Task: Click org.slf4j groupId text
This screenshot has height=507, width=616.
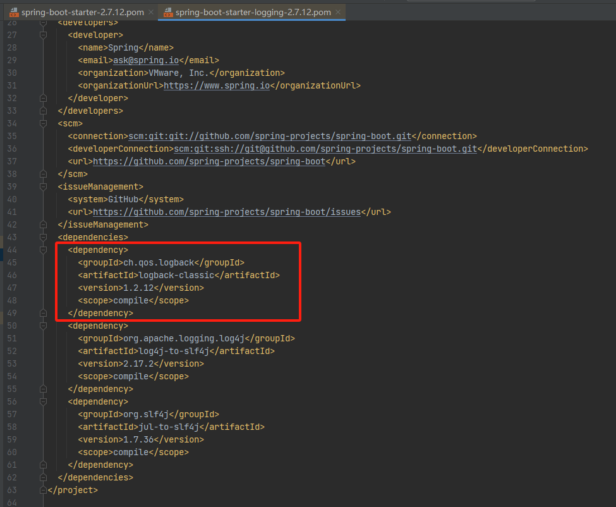Action: click(146, 414)
